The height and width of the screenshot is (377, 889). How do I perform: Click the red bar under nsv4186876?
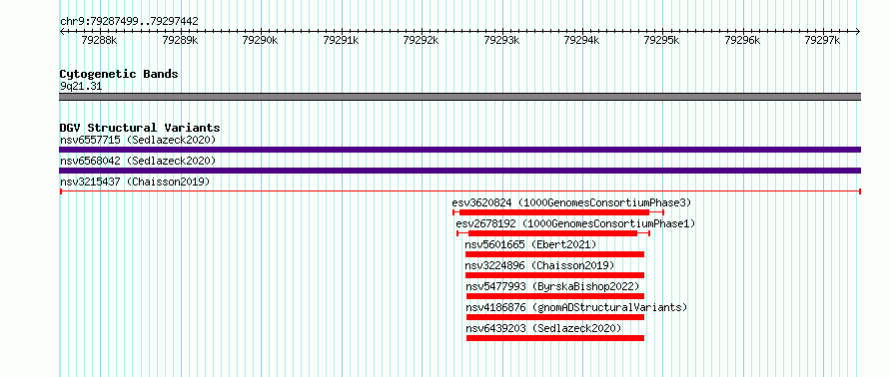[x=555, y=317]
